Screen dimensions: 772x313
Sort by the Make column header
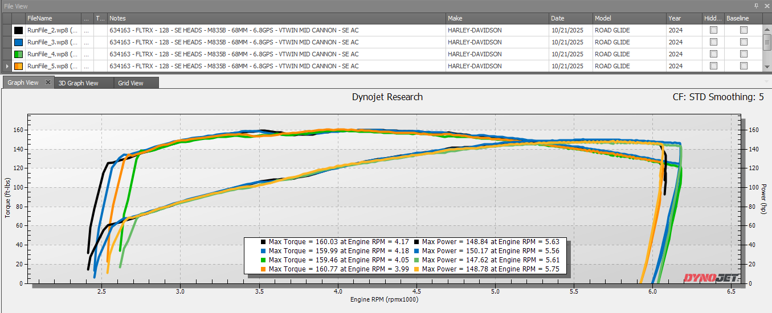click(x=497, y=18)
